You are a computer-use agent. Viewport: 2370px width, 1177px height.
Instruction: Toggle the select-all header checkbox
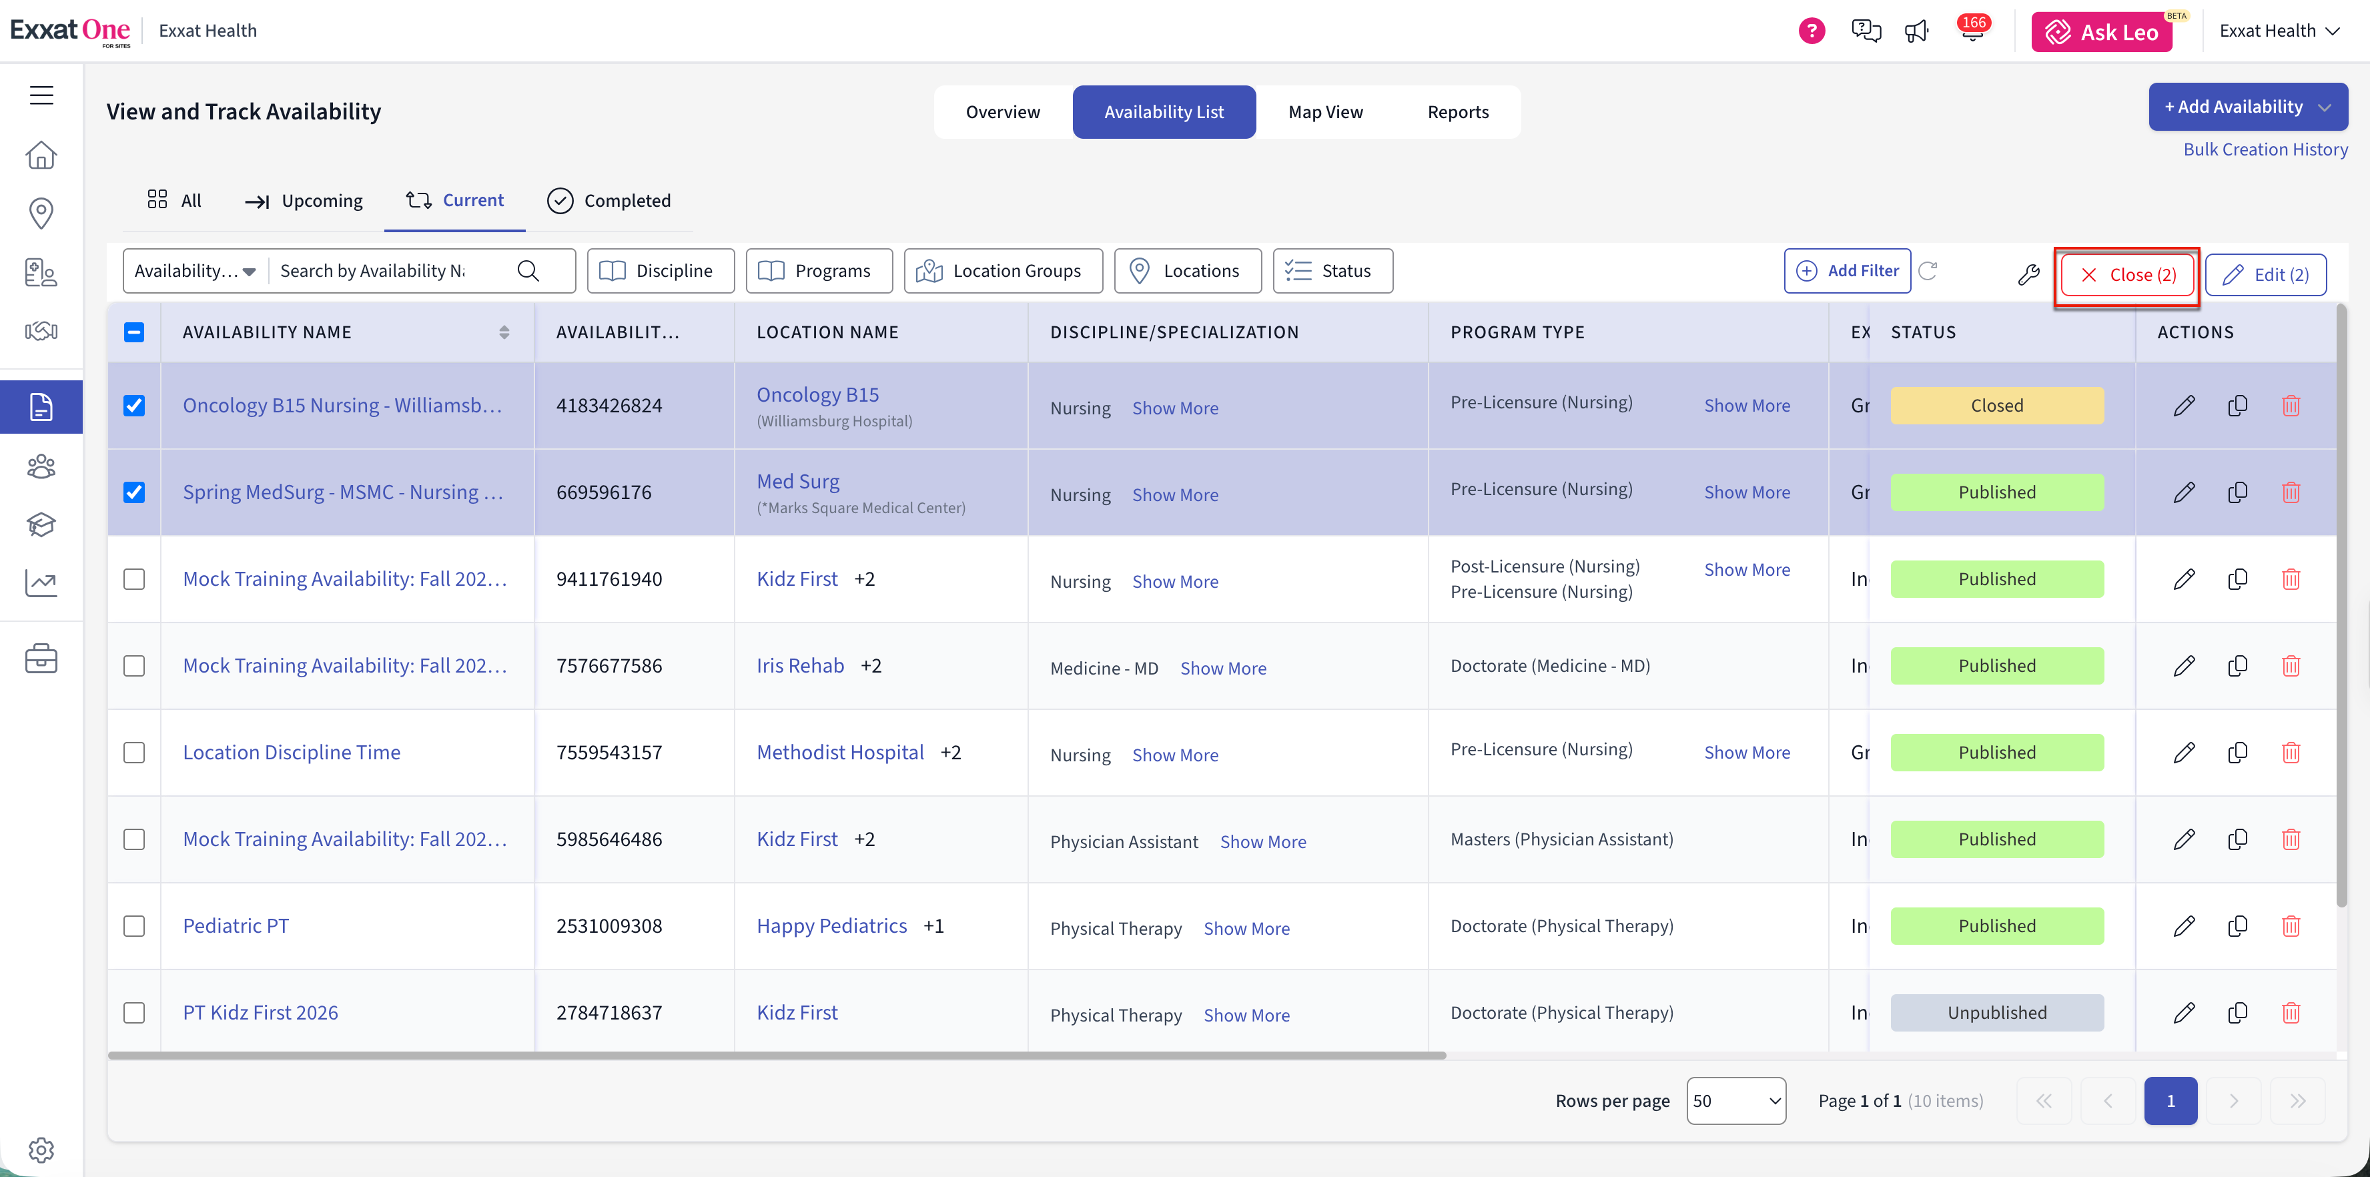click(134, 332)
